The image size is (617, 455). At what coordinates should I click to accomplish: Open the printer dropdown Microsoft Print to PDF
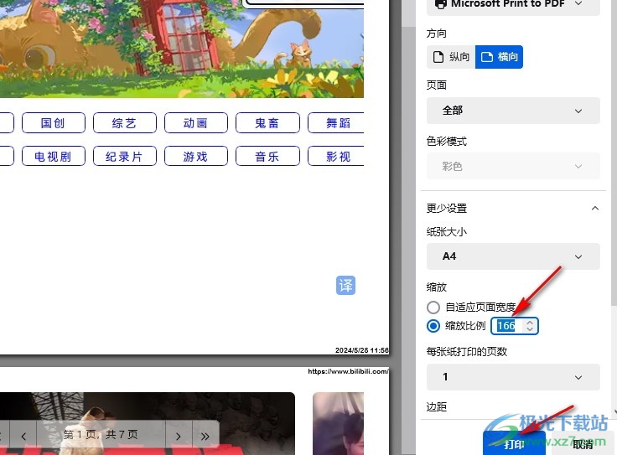click(x=513, y=6)
